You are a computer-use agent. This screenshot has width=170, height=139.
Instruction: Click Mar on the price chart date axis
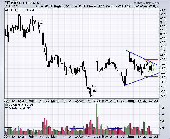[x=54, y=101]
